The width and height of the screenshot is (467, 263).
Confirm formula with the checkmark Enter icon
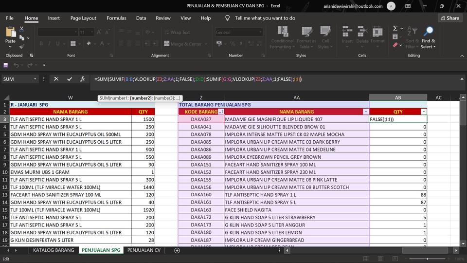(70, 79)
